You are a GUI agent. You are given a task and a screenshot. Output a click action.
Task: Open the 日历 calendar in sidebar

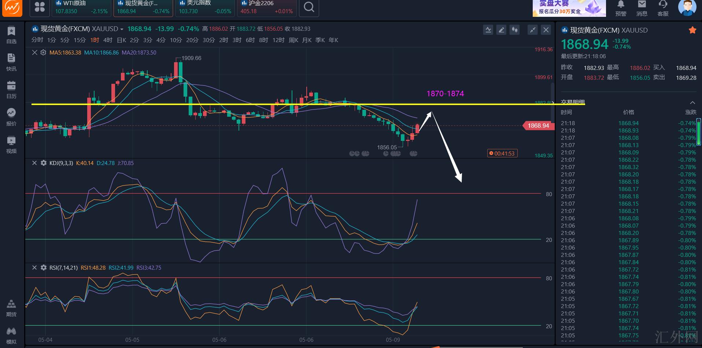point(11,90)
